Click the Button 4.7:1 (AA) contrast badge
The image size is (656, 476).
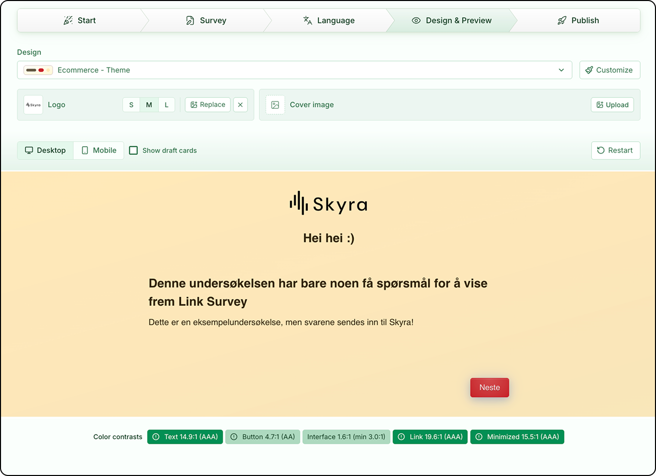(263, 437)
